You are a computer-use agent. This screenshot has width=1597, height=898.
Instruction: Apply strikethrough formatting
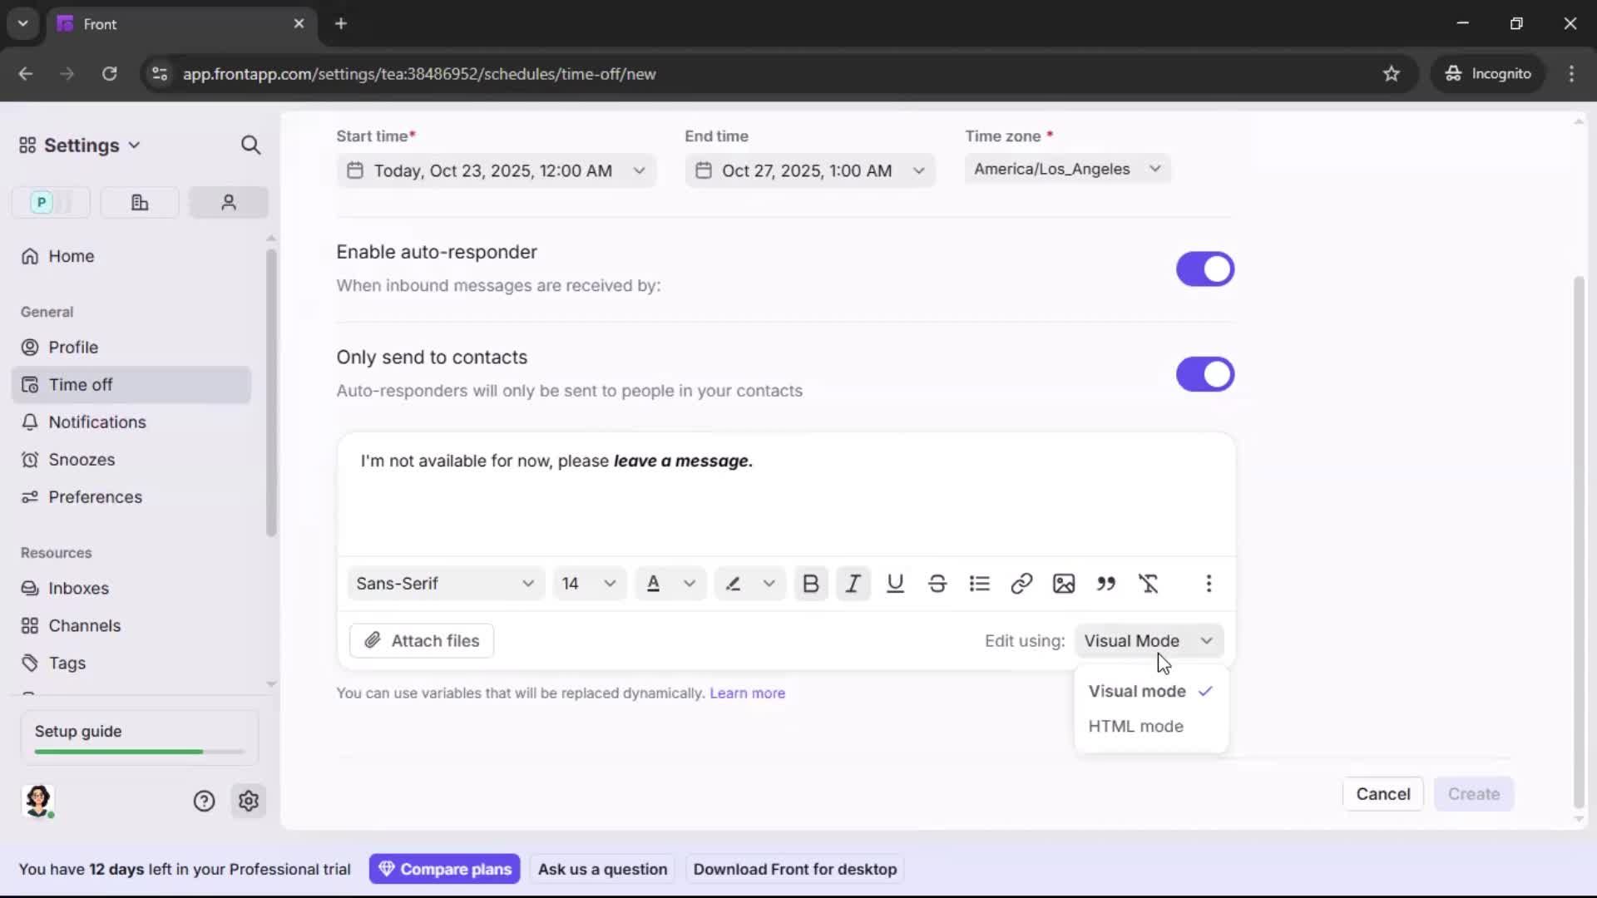coord(937,584)
